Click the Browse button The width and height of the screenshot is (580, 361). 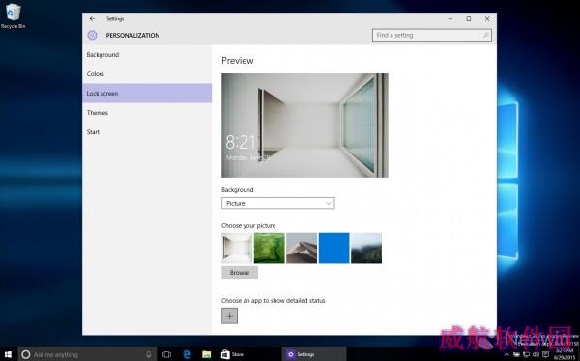click(240, 273)
